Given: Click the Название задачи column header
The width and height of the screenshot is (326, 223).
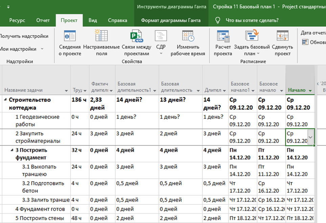Looking at the screenshot, I should tap(36, 80).
